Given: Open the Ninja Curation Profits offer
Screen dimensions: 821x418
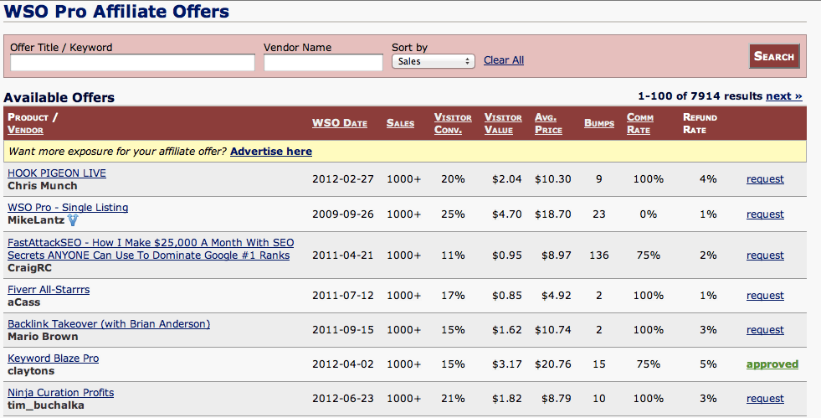Looking at the screenshot, I should [x=60, y=392].
